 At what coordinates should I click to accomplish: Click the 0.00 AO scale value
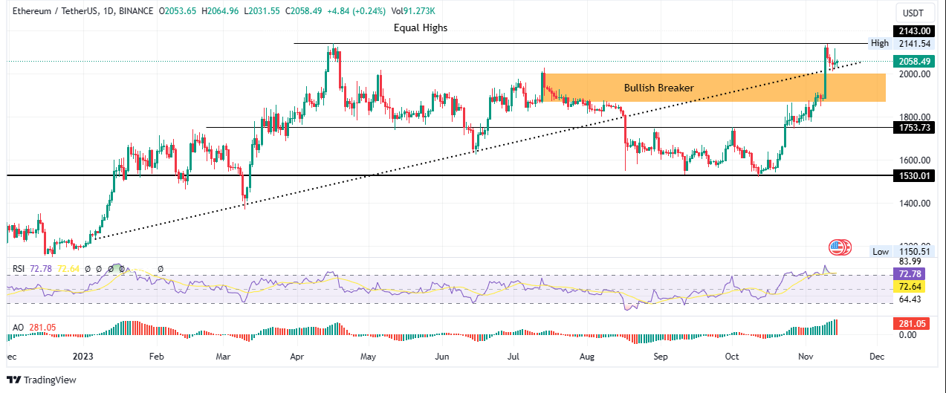(908, 335)
